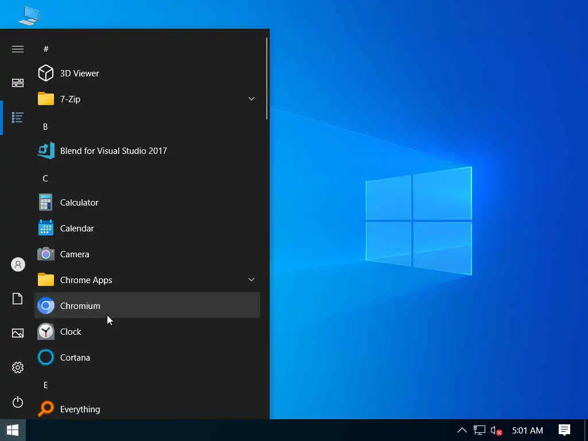The width and height of the screenshot is (588, 441).
Task: Open Settings gear in Start sidebar
Action: pyautogui.click(x=18, y=367)
